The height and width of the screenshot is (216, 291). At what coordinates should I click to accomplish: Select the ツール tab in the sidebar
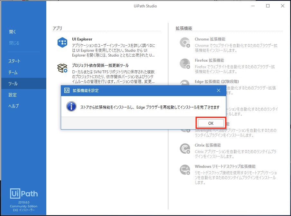[13, 84]
